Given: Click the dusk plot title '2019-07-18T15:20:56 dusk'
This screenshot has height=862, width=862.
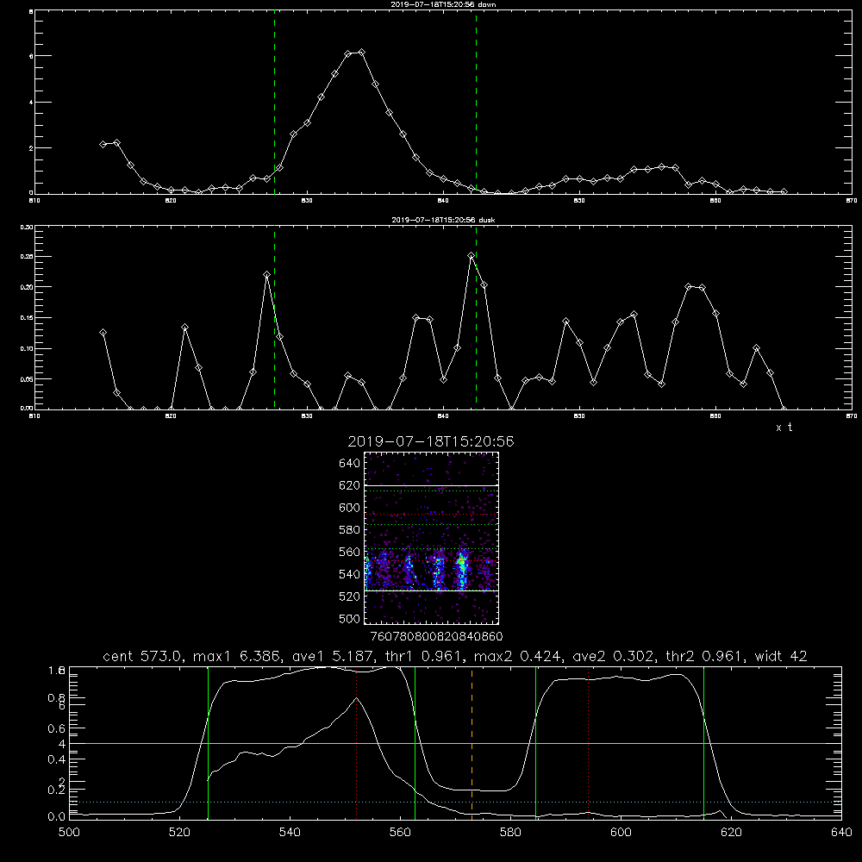Looking at the screenshot, I should [x=443, y=220].
